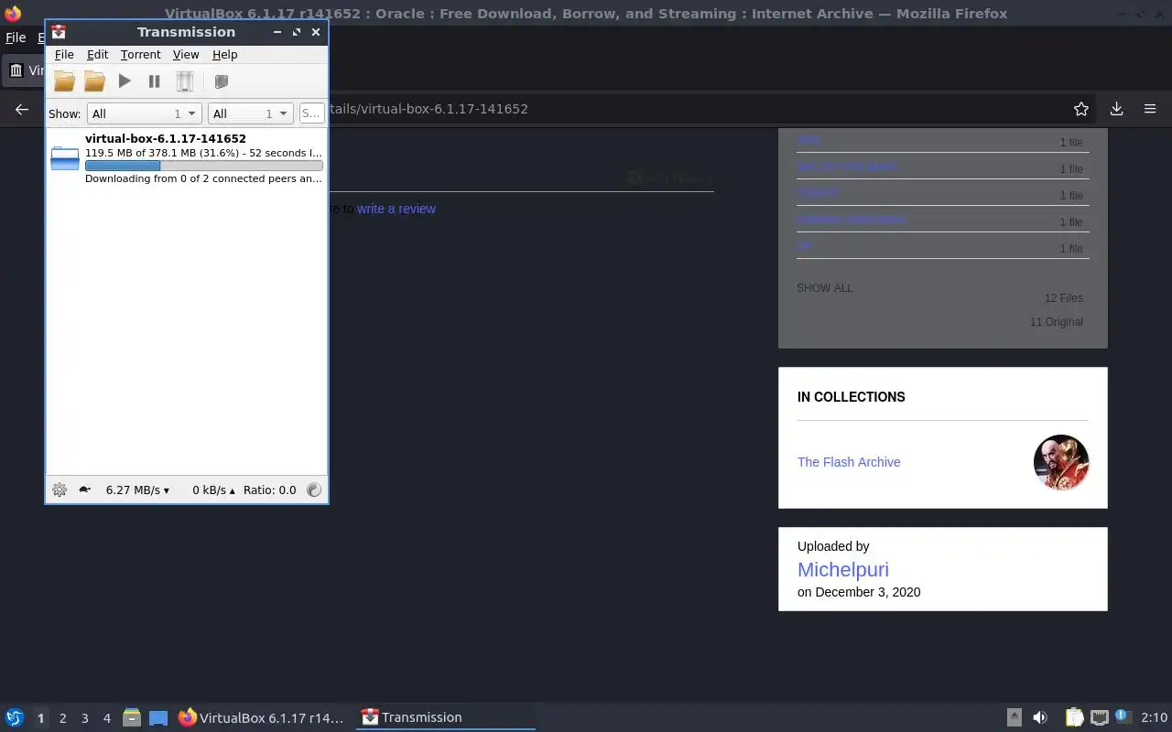Select the Firefox Internet Archive tab
Screen dimensions: 1172x732
pos(25,70)
